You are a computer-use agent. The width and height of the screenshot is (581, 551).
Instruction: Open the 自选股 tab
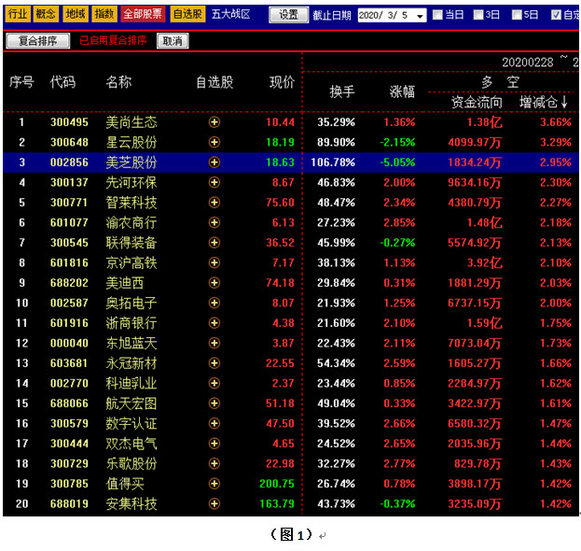tap(187, 14)
